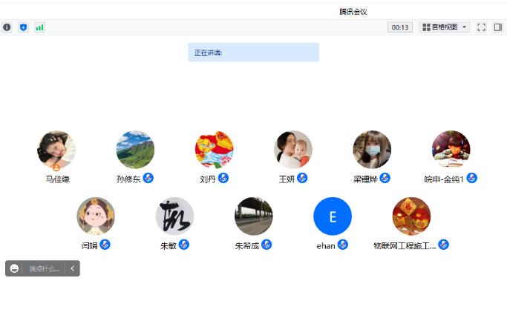
Task: Click the 正在讲话 speaking banner
Action: [x=253, y=52]
